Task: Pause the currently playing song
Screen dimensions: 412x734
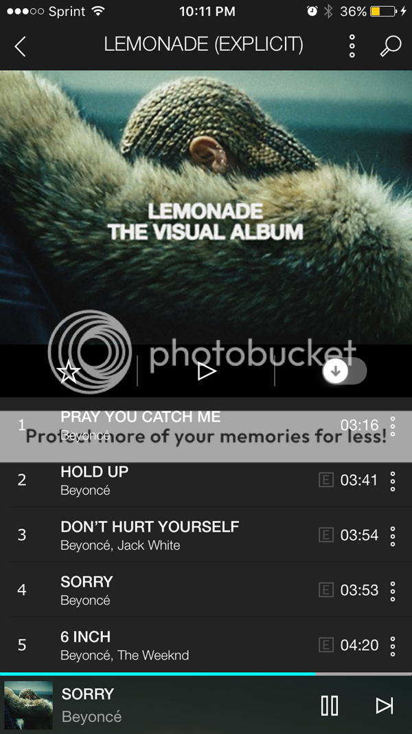Action: pyautogui.click(x=330, y=705)
